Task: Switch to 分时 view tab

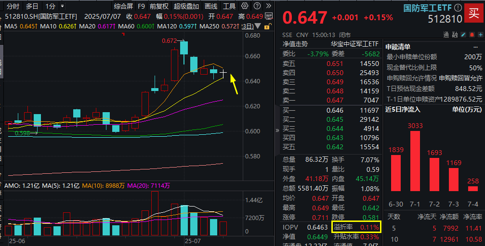Action: tap(13, 6)
